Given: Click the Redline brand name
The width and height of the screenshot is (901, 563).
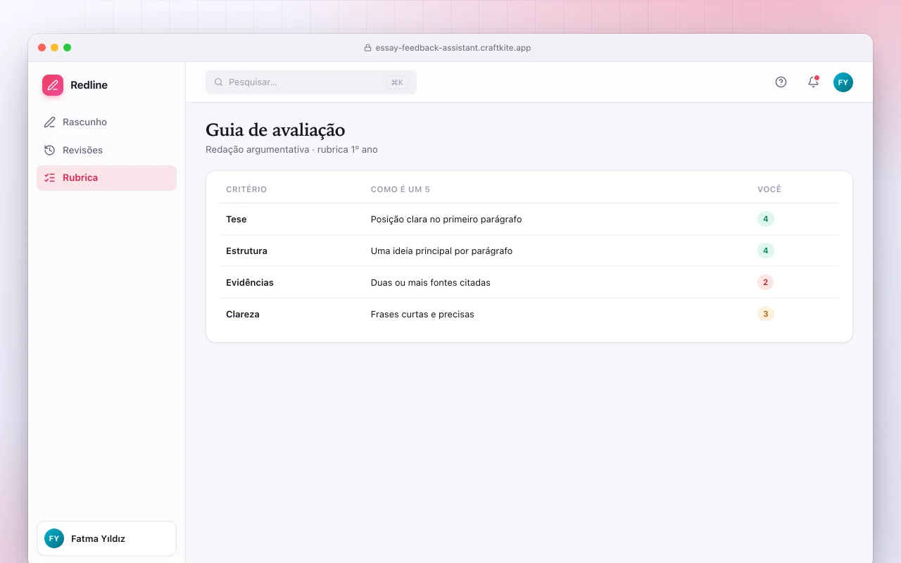Looking at the screenshot, I should click(x=89, y=85).
